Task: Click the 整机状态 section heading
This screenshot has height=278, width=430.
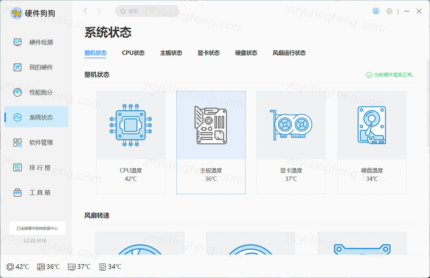Action: (x=97, y=75)
